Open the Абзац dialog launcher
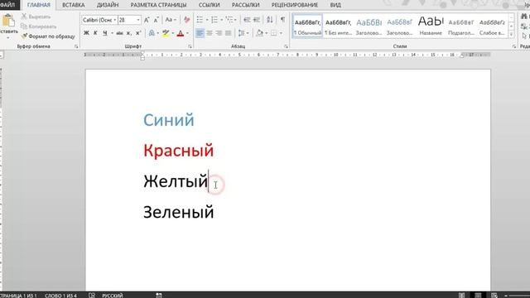This screenshot has width=530, height=298. point(286,46)
